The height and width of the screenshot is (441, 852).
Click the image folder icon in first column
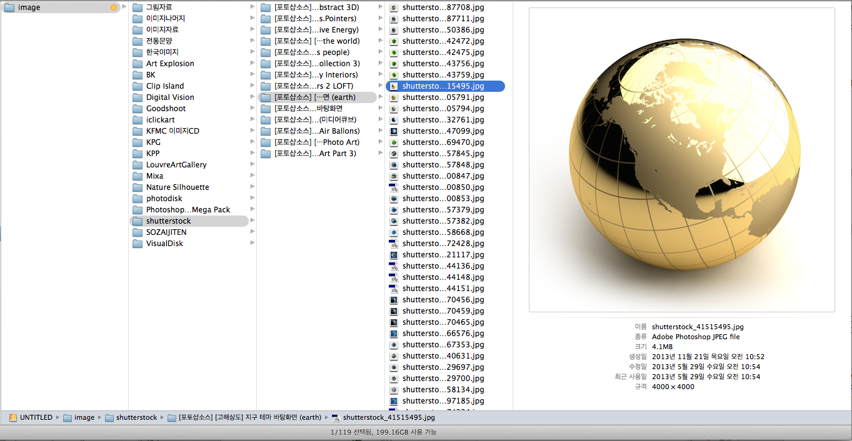[x=9, y=7]
